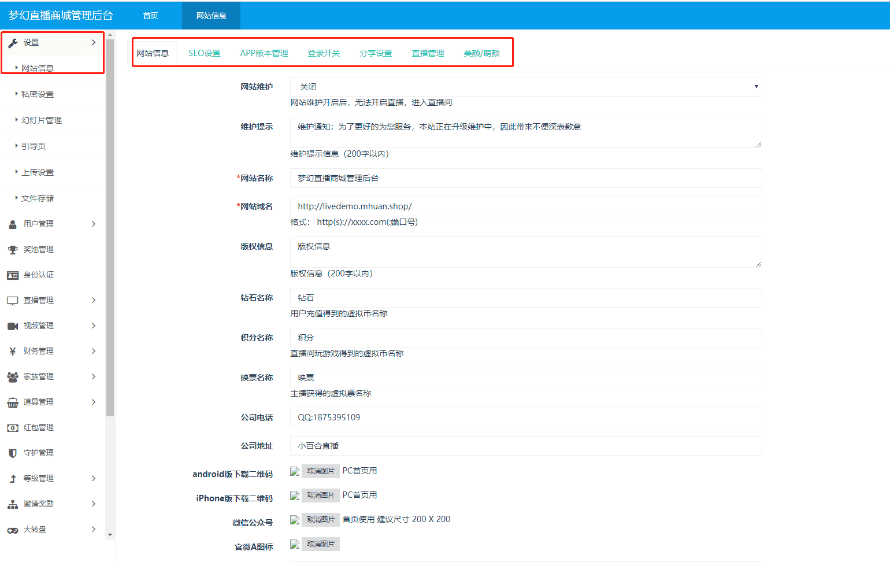Expand the 道具管理 submenu chevron
This screenshot has width=890, height=562.
point(94,402)
